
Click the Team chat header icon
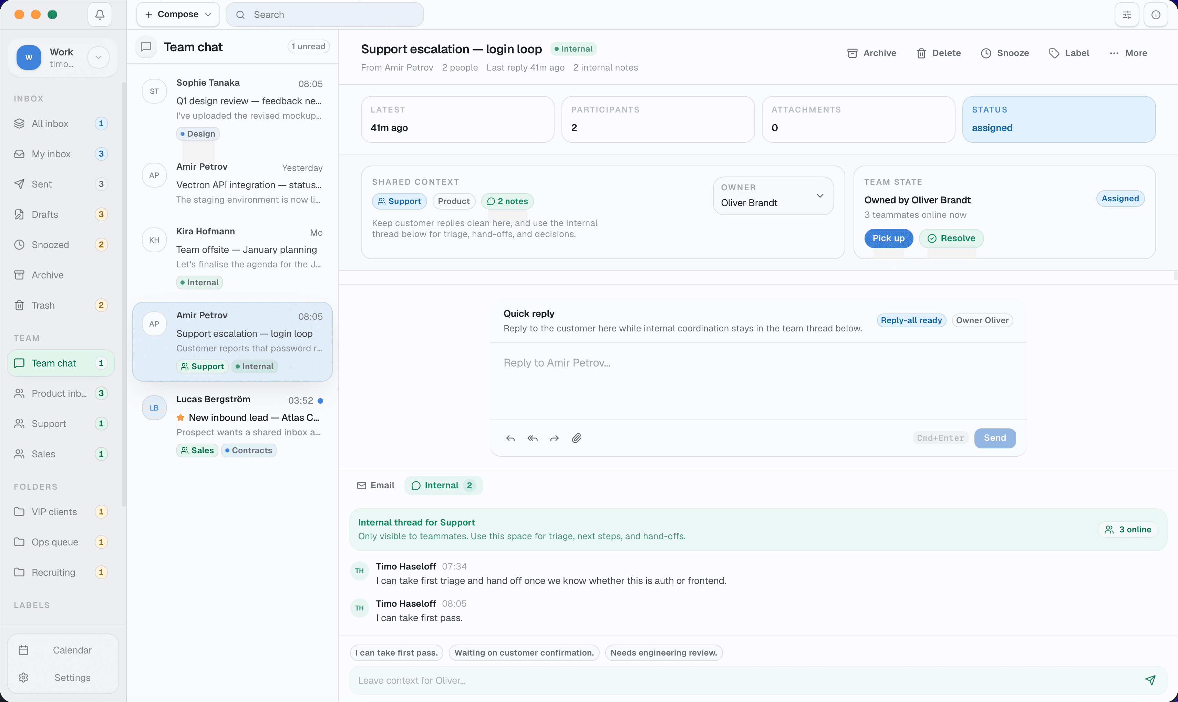pos(146,47)
